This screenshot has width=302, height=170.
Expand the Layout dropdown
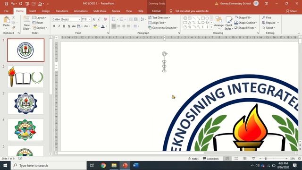[x=40, y=17]
